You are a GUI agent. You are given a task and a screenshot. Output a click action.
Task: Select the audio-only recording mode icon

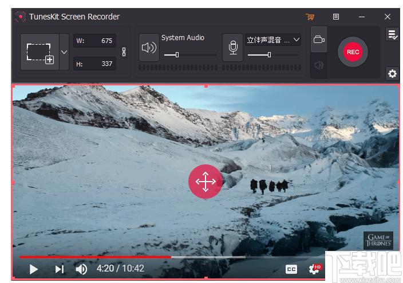click(x=319, y=65)
